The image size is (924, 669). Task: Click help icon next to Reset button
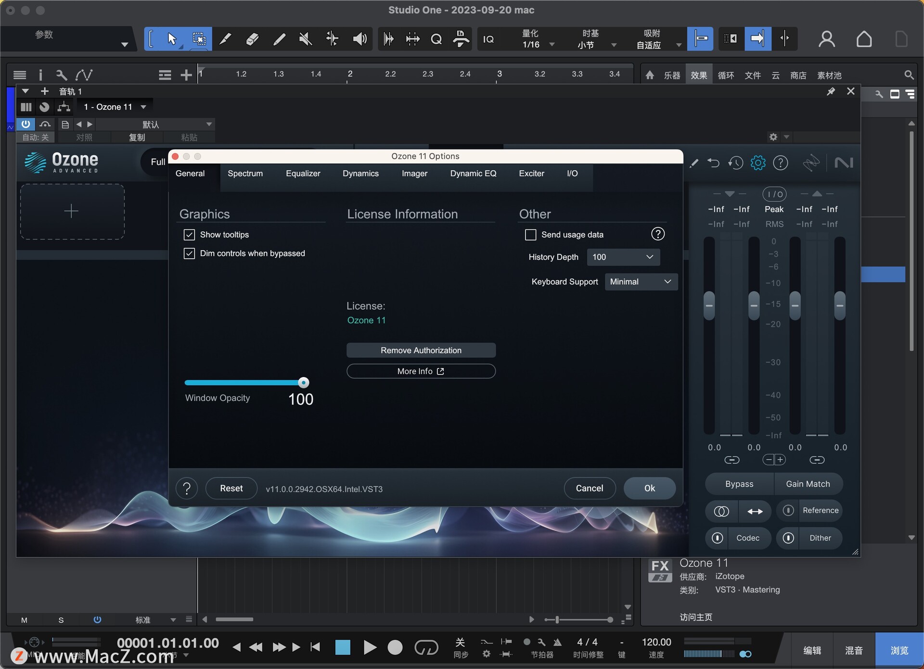coord(187,489)
